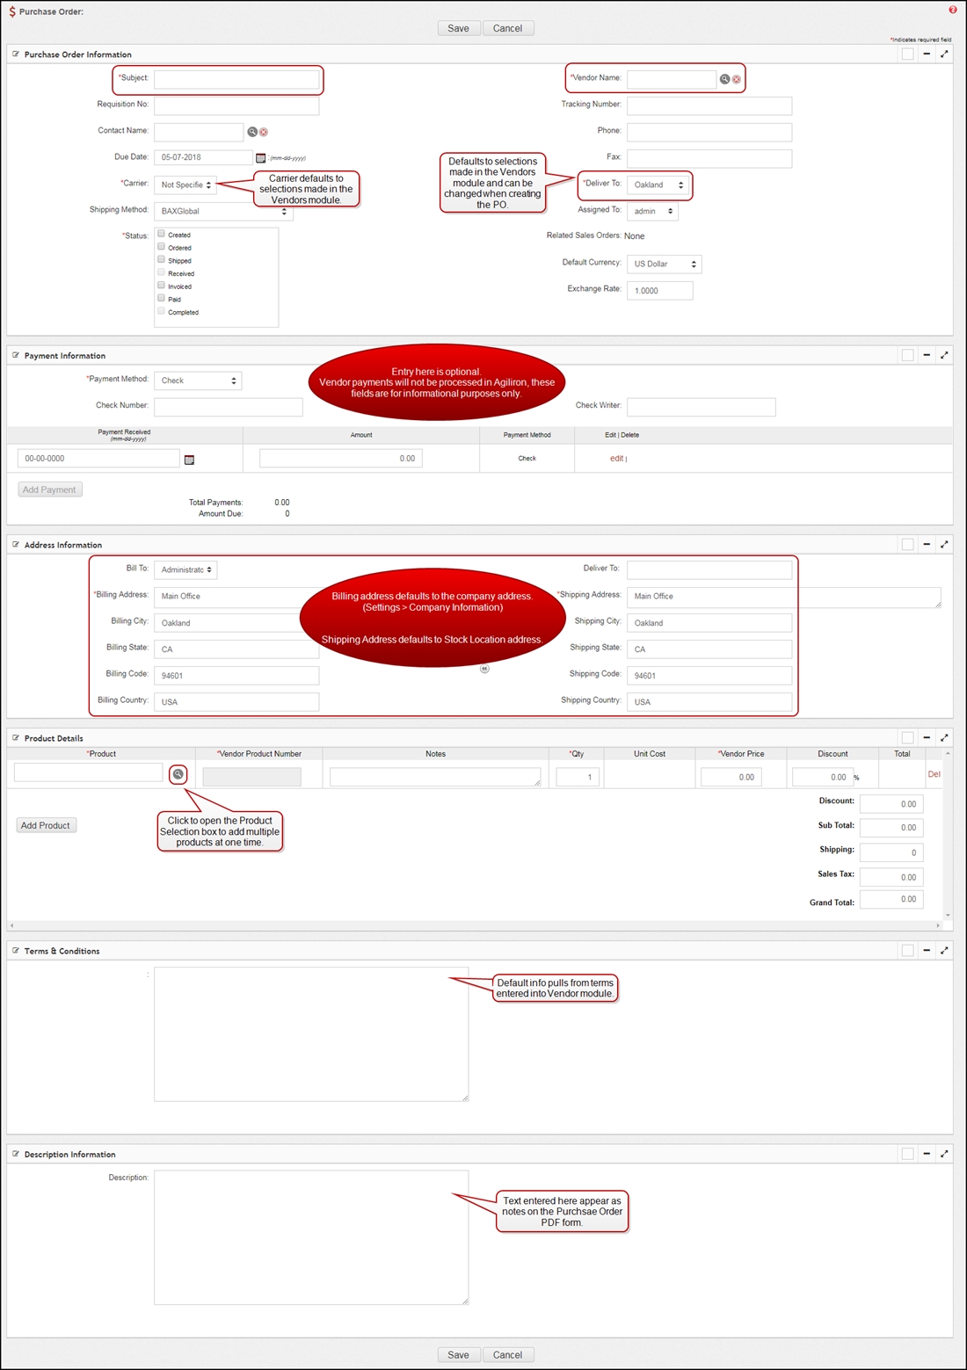Click the bottom Cancel button

click(508, 1354)
